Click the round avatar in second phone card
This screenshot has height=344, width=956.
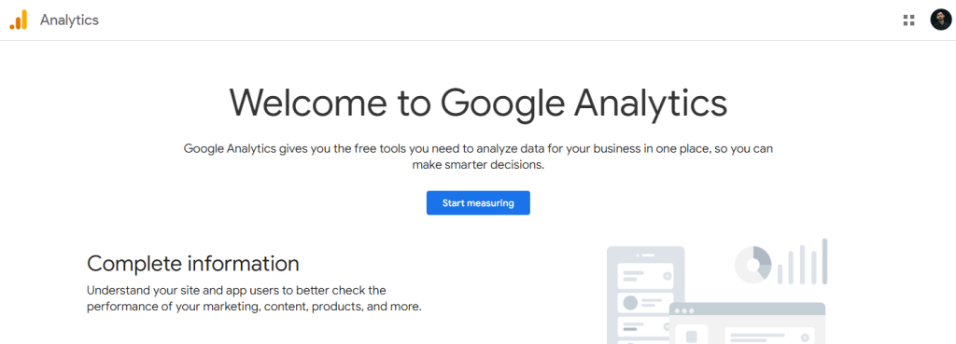[x=630, y=303]
